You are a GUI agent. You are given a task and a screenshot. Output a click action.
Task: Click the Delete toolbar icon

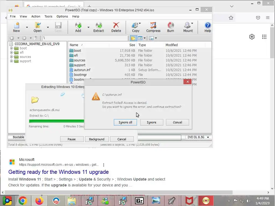point(116,27)
